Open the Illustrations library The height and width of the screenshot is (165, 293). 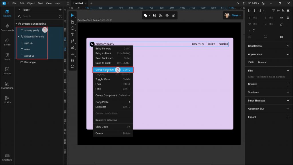point(7,85)
